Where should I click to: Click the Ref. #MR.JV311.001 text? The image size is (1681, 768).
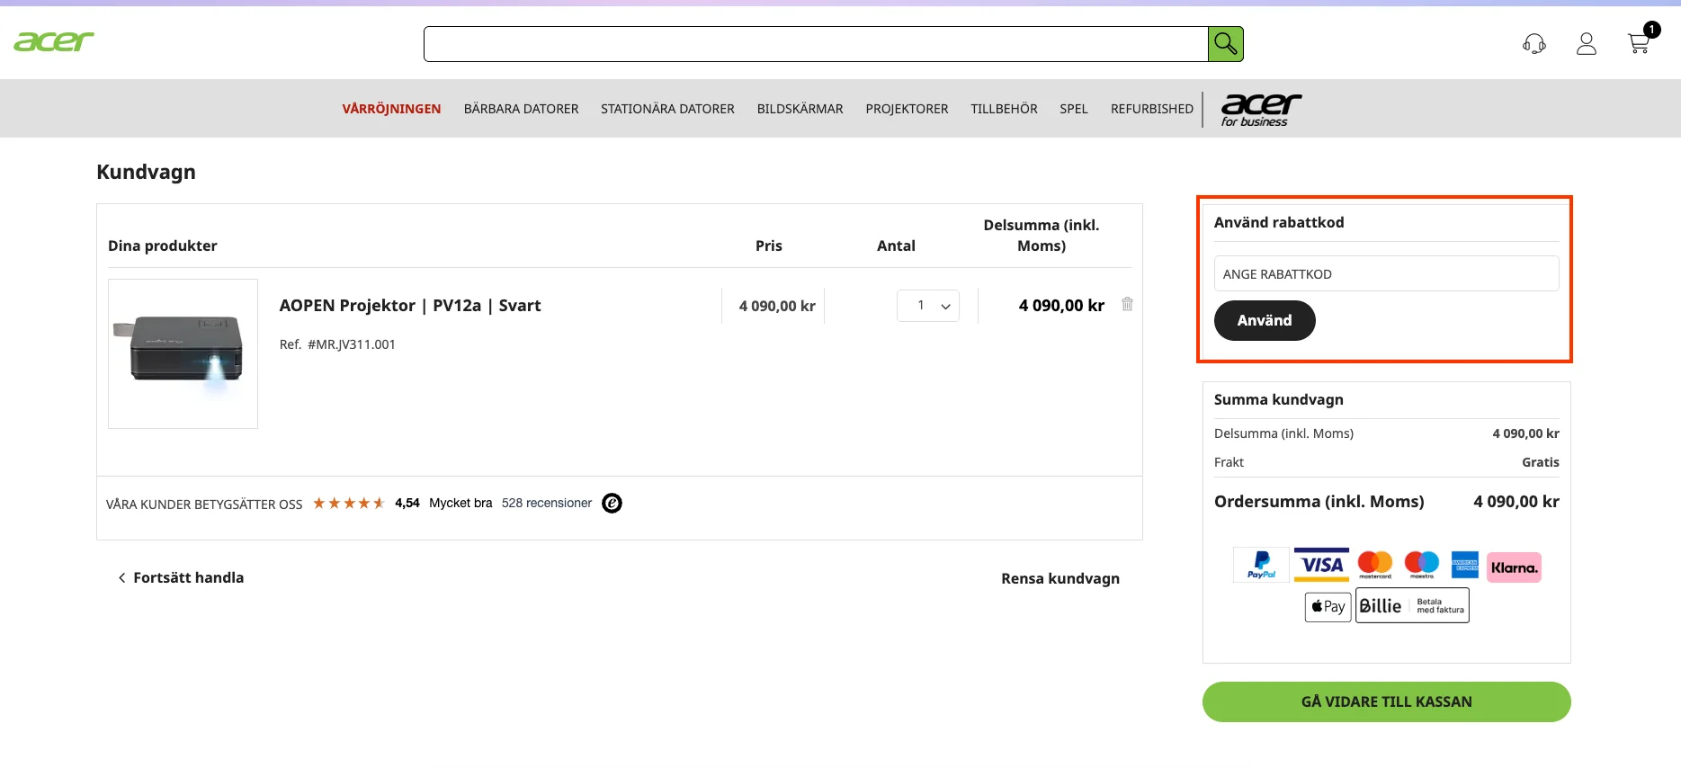coord(337,344)
